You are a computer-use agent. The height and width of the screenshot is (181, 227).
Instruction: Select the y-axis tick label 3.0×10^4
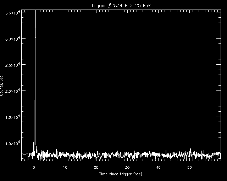[x=13, y=39]
